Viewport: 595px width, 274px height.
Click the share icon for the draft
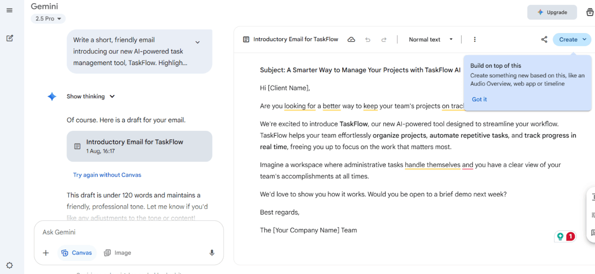[x=544, y=39]
